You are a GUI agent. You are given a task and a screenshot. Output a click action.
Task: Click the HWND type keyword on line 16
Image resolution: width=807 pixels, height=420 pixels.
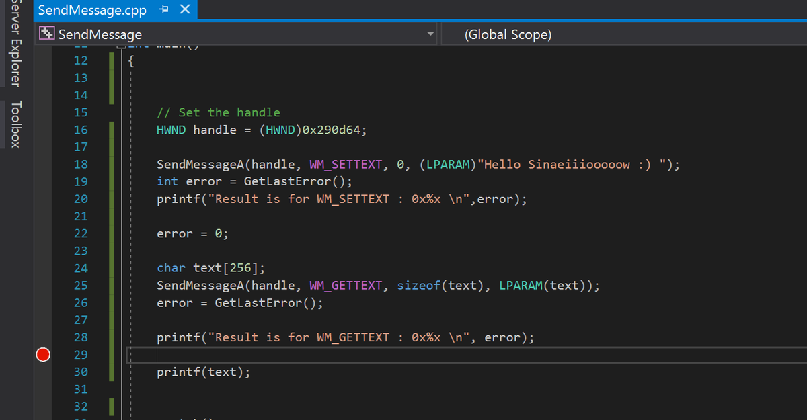point(171,130)
